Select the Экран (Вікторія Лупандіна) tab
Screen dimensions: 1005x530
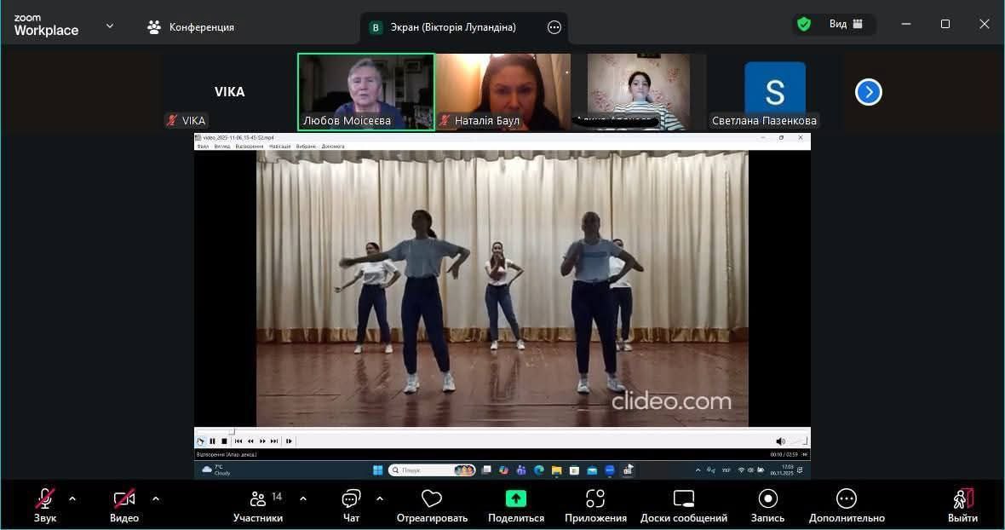pos(453,27)
